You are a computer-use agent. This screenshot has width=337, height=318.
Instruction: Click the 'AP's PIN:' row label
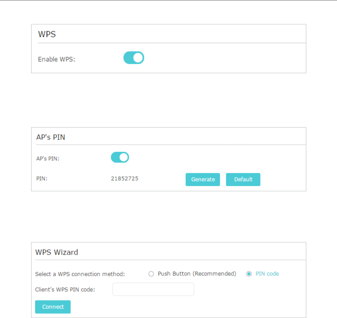(x=48, y=159)
